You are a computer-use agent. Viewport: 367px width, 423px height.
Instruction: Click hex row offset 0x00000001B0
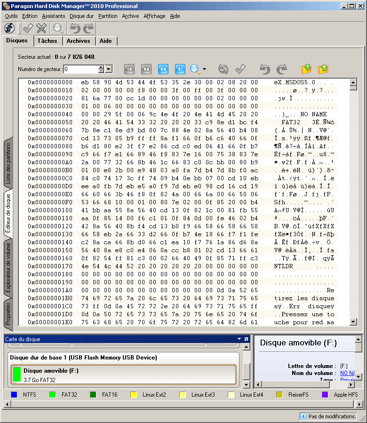(50, 298)
